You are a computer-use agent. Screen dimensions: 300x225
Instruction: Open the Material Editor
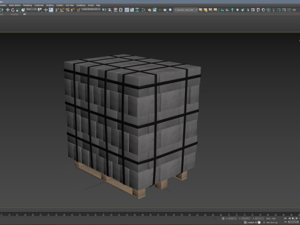(x=143, y=10)
